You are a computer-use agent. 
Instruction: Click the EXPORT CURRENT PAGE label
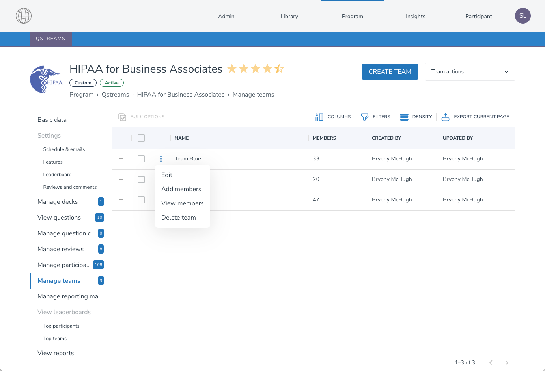pos(482,117)
